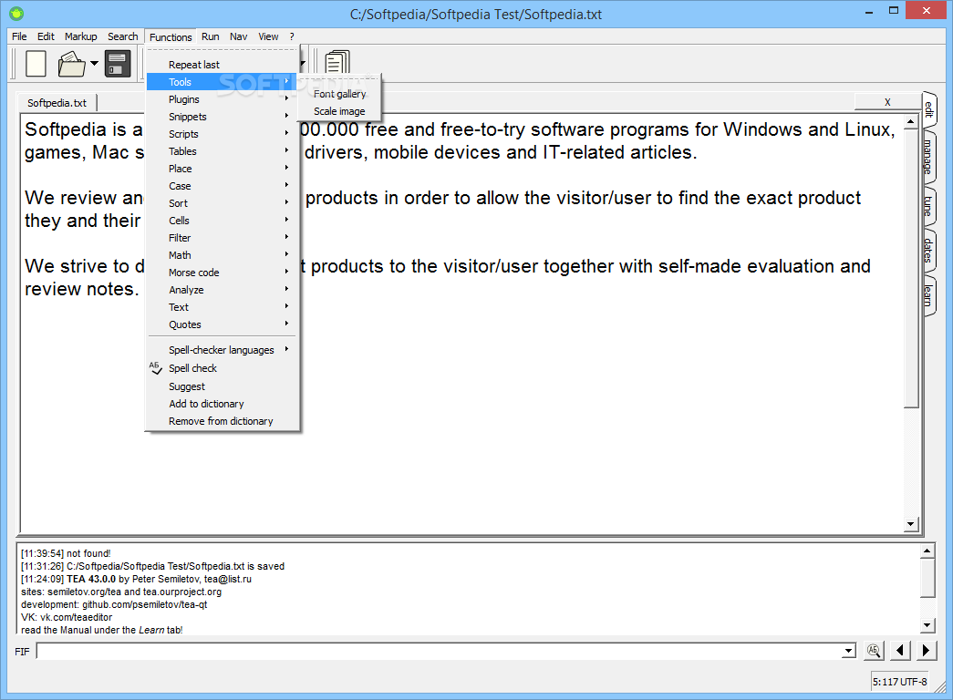
Task: Expand the Analyze submenu
Action: (x=223, y=290)
